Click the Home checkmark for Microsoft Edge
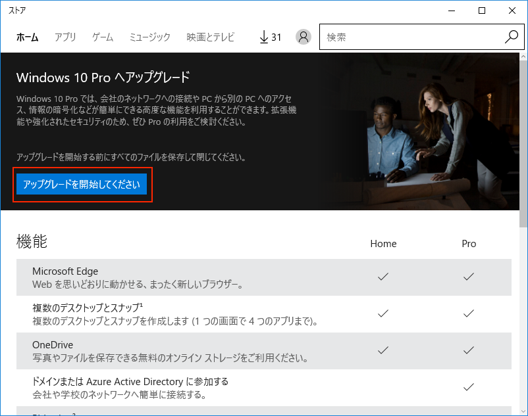Viewport: 528px width, 416px height. click(383, 277)
